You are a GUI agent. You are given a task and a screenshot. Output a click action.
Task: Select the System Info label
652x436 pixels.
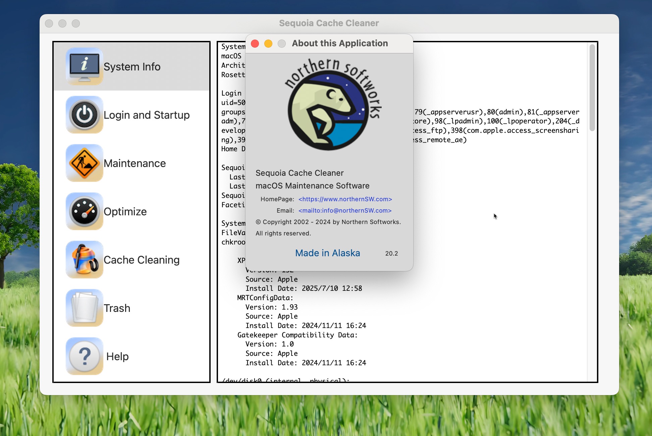coord(132,67)
